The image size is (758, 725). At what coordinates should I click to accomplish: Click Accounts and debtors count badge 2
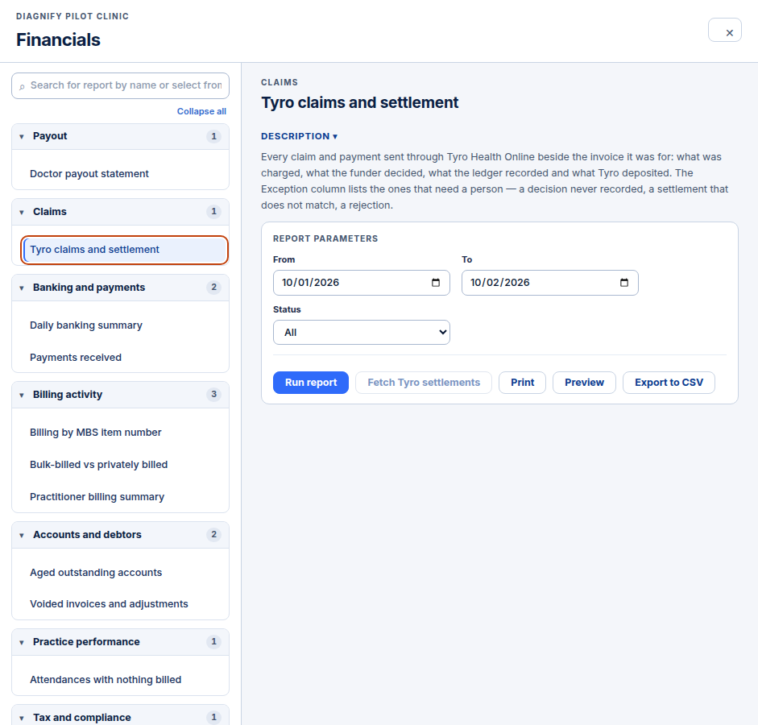pyautogui.click(x=213, y=535)
